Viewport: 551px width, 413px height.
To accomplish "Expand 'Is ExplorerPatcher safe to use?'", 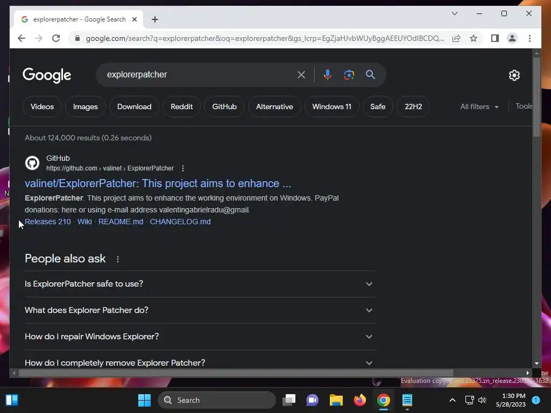I will coord(200,284).
